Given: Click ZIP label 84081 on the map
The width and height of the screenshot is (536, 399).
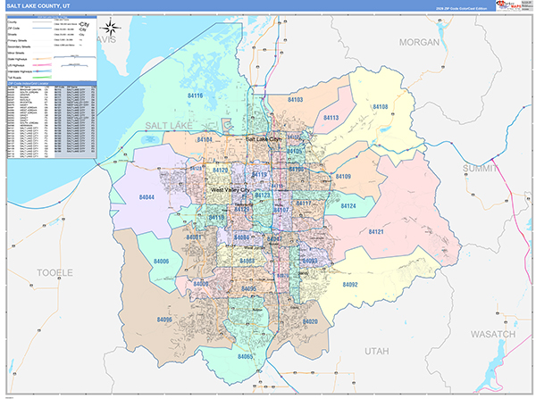Looking at the screenshot, I should [194, 237].
